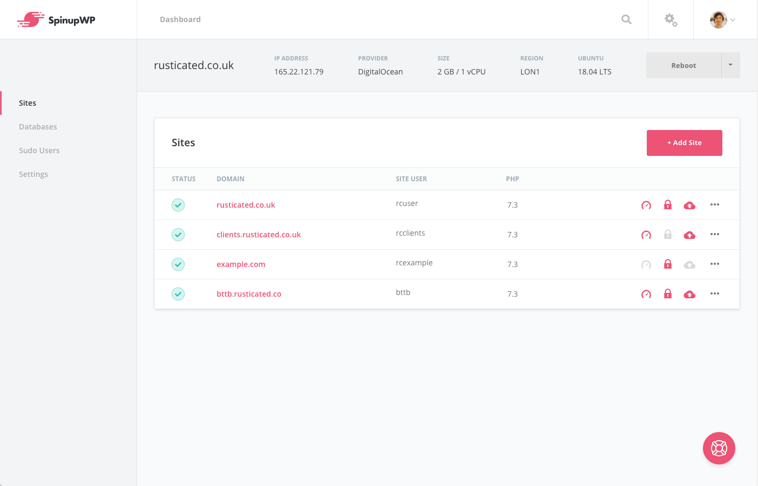The height and width of the screenshot is (486, 758).
Task: Click SSL lock icon for example.com
Action: coord(668,264)
